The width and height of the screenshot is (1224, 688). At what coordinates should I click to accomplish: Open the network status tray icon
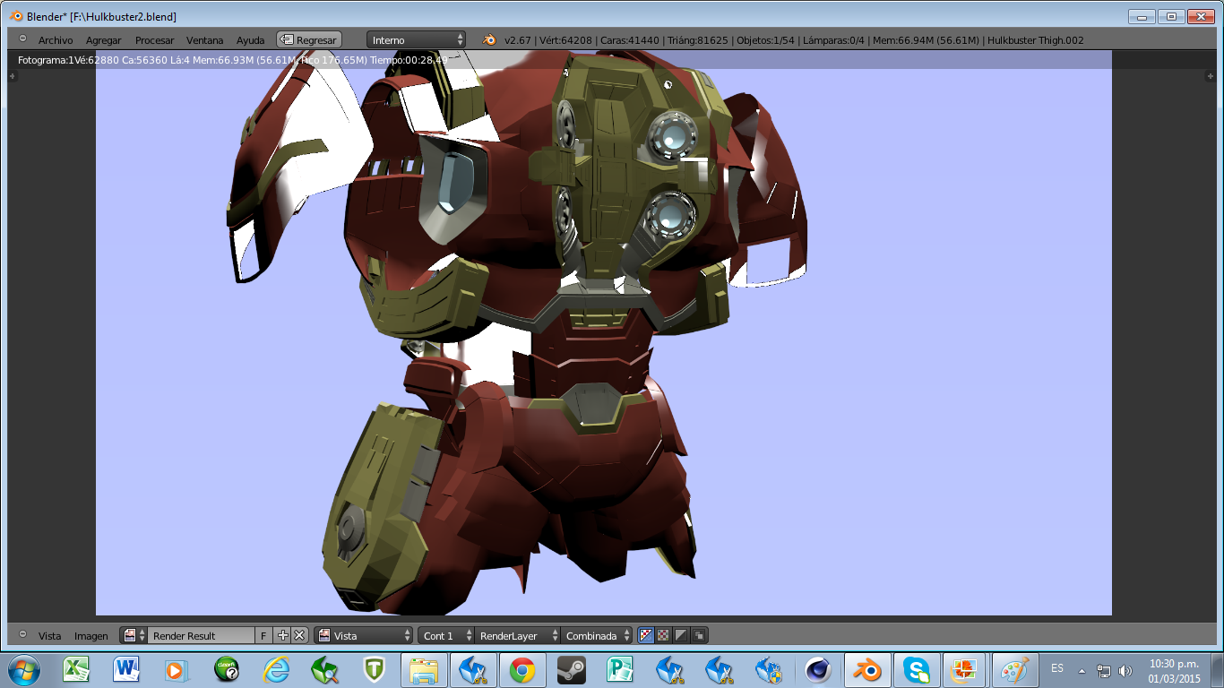(x=1104, y=670)
